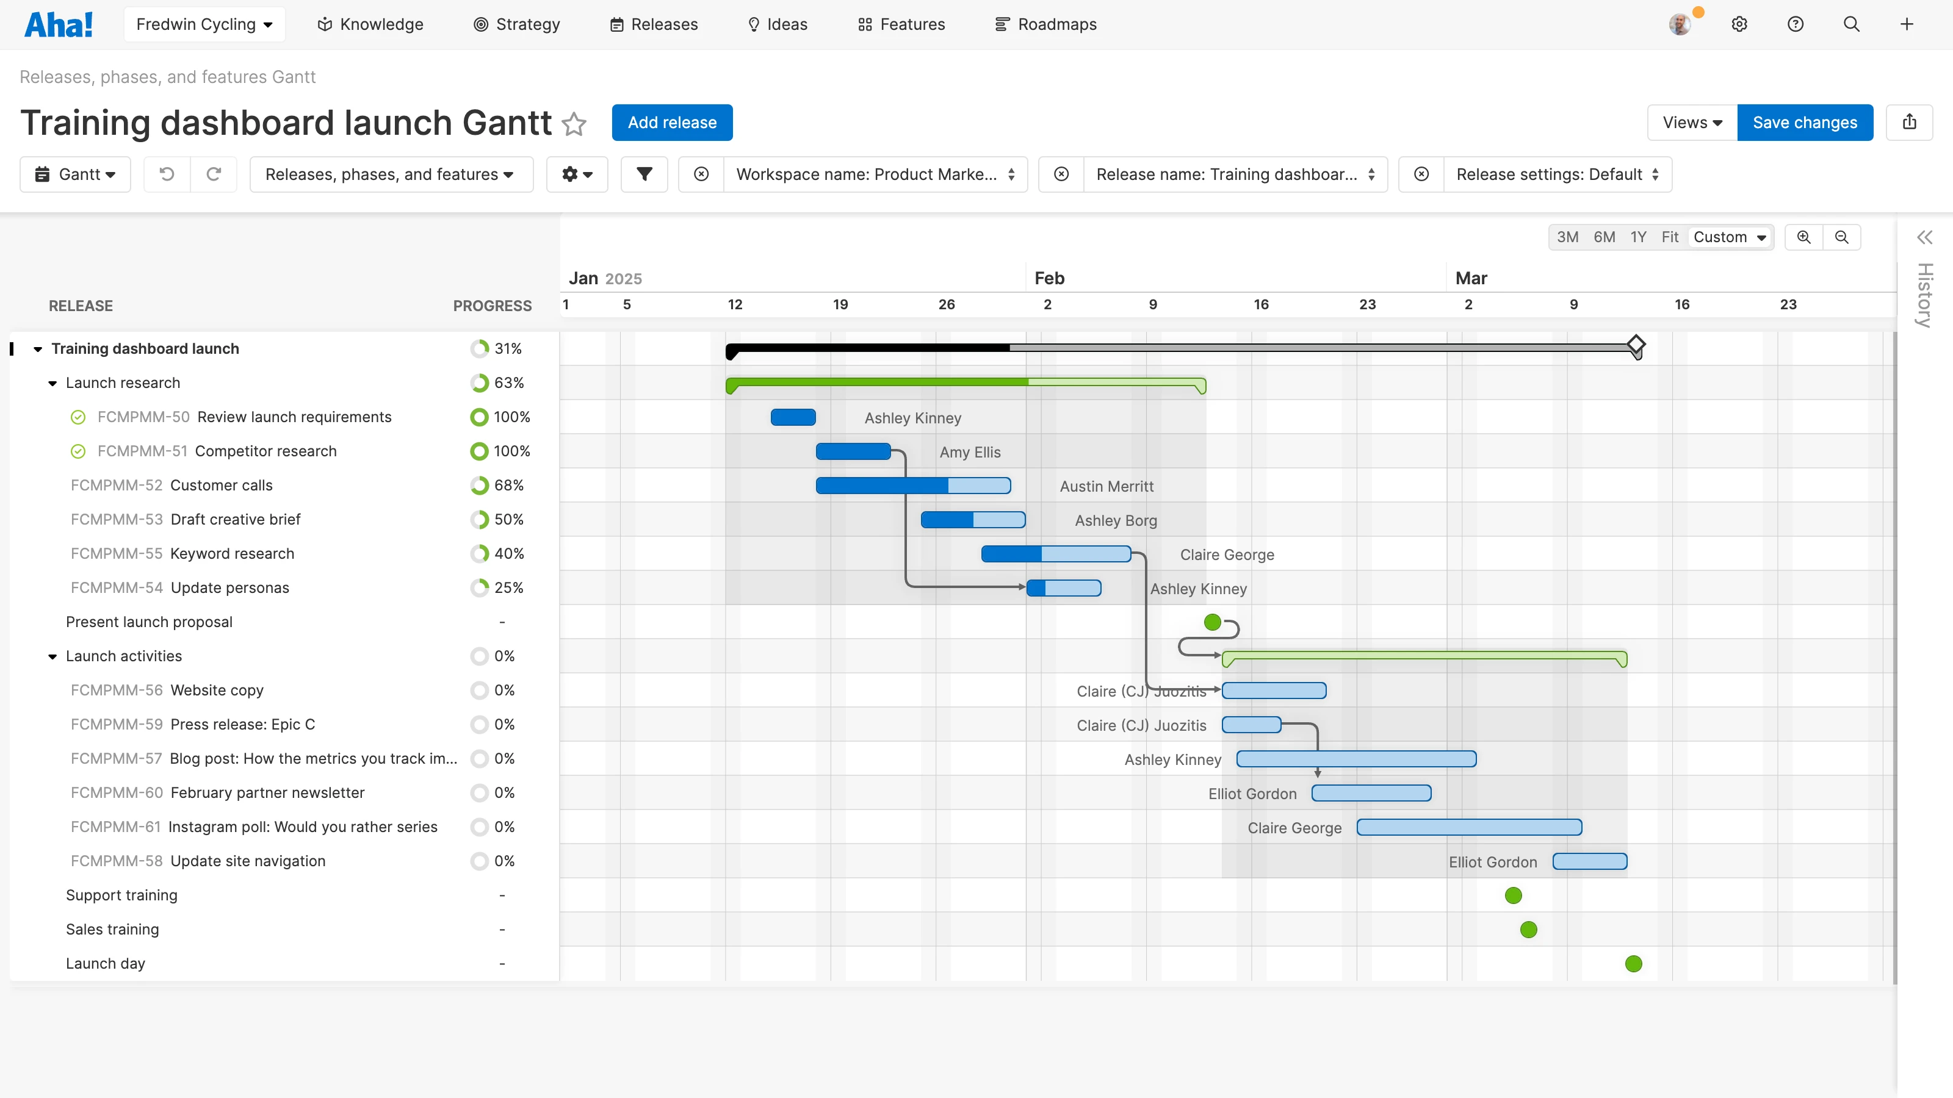Open the Views dropdown

point(1691,122)
